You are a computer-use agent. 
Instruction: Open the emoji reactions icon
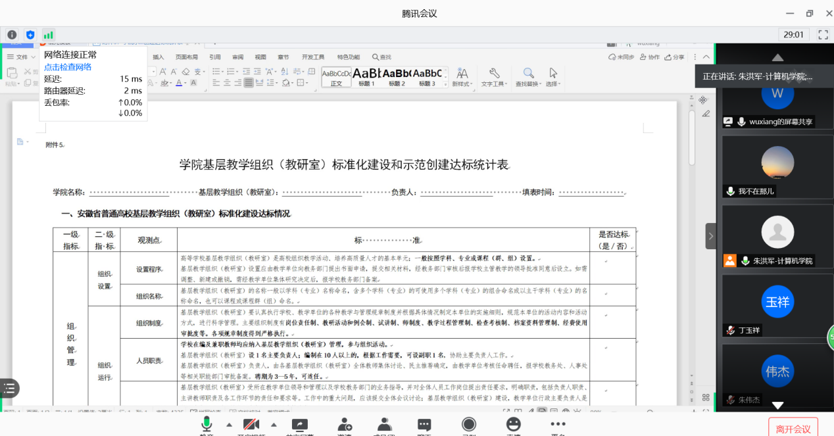point(514,425)
